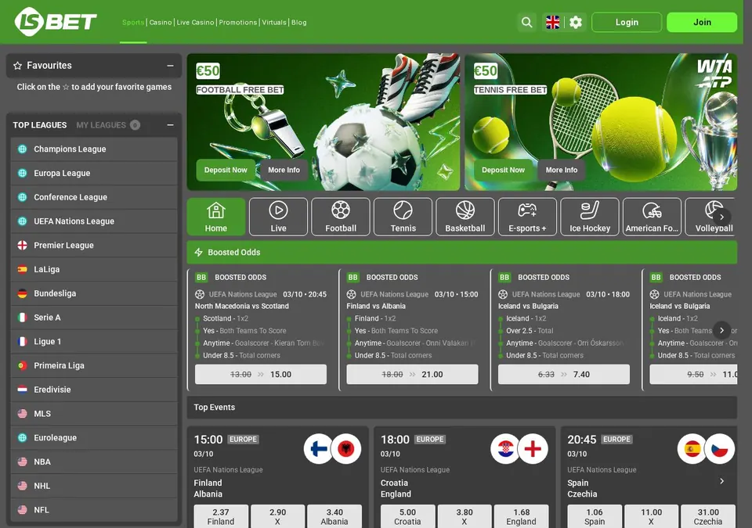Show next boosted odds cards arrow
Screen dimensions: 752x528
point(721,330)
